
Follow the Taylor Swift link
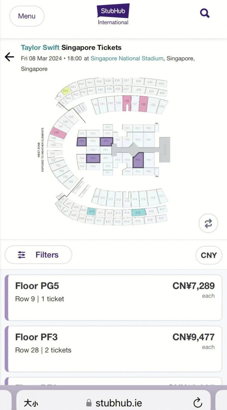click(40, 48)
